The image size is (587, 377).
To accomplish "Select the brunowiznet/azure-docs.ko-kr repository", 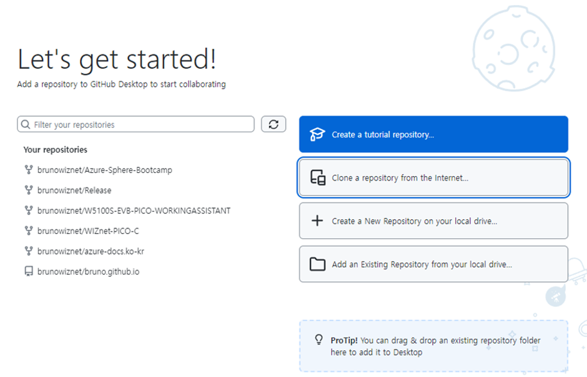I will click(x=91, y=251).
